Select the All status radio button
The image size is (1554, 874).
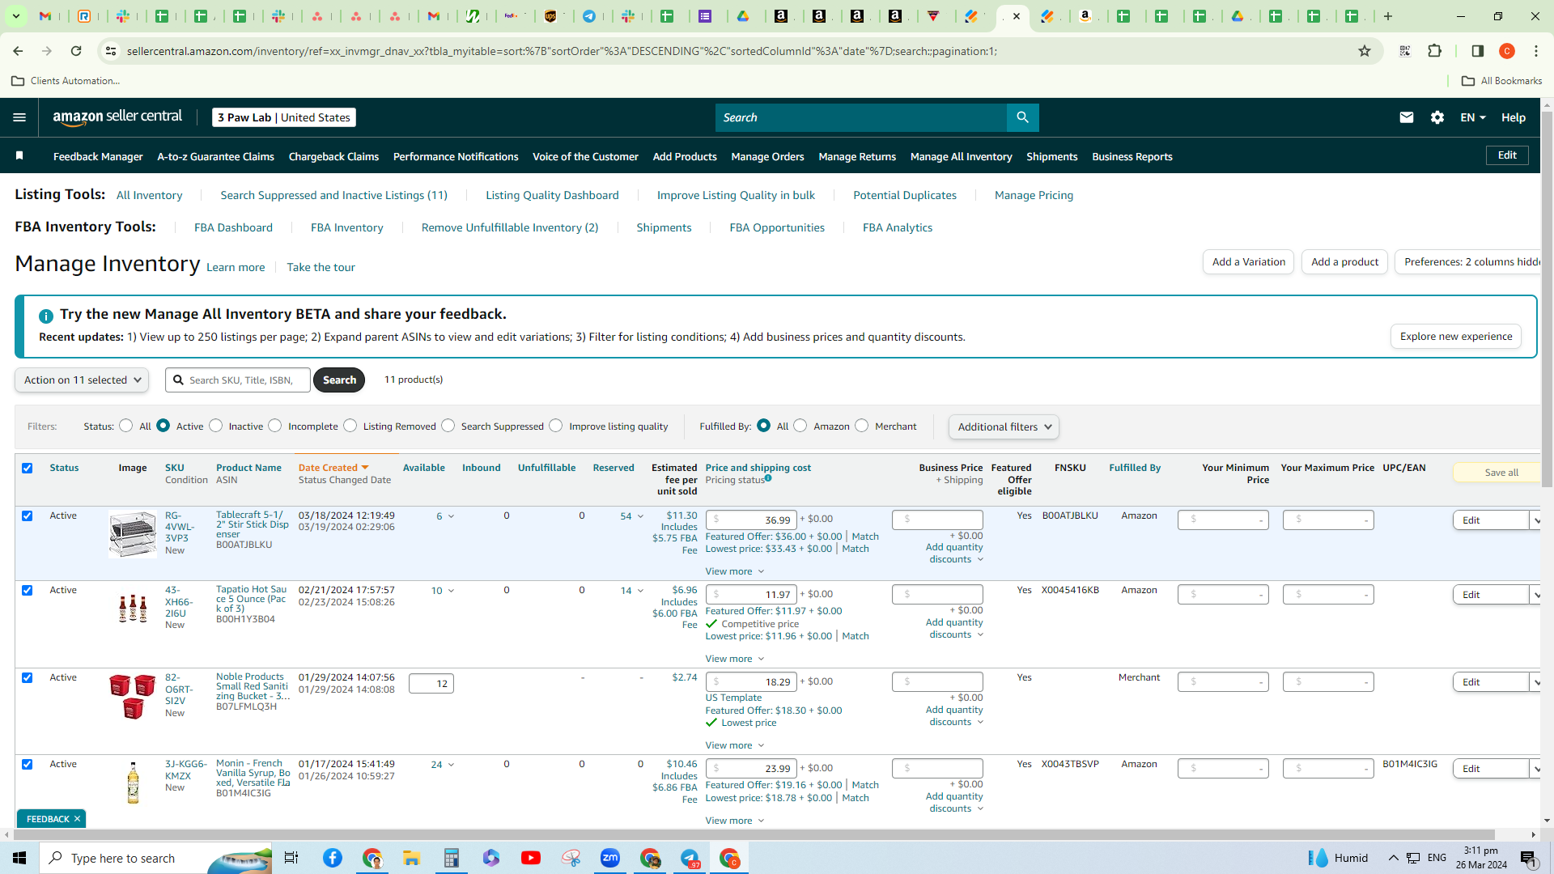(x=126, y=426)
